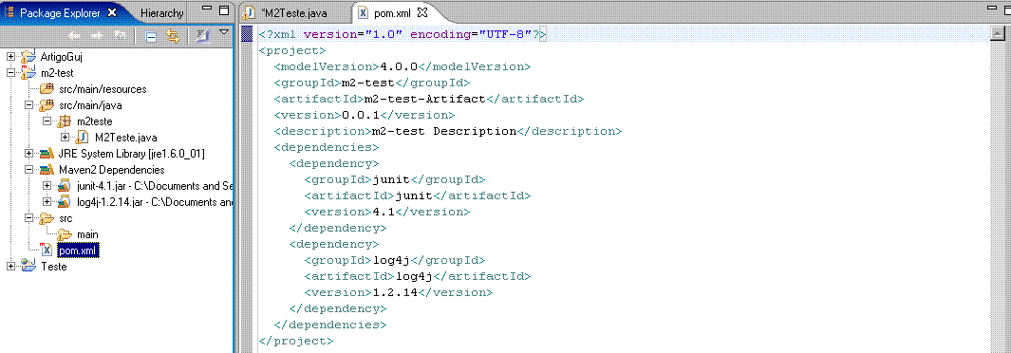Maximize the Package Explorer panel

(224, 10)
